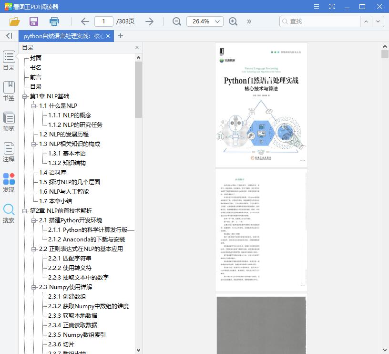Screen dimensions: 389x354
Task: Click the outline panel scrollbar thumb
Action: [x=138, y=90]
